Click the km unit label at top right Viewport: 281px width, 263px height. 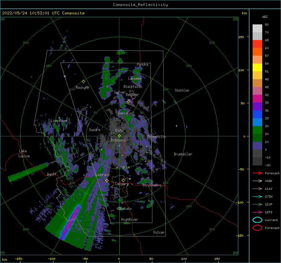point(244,13)
